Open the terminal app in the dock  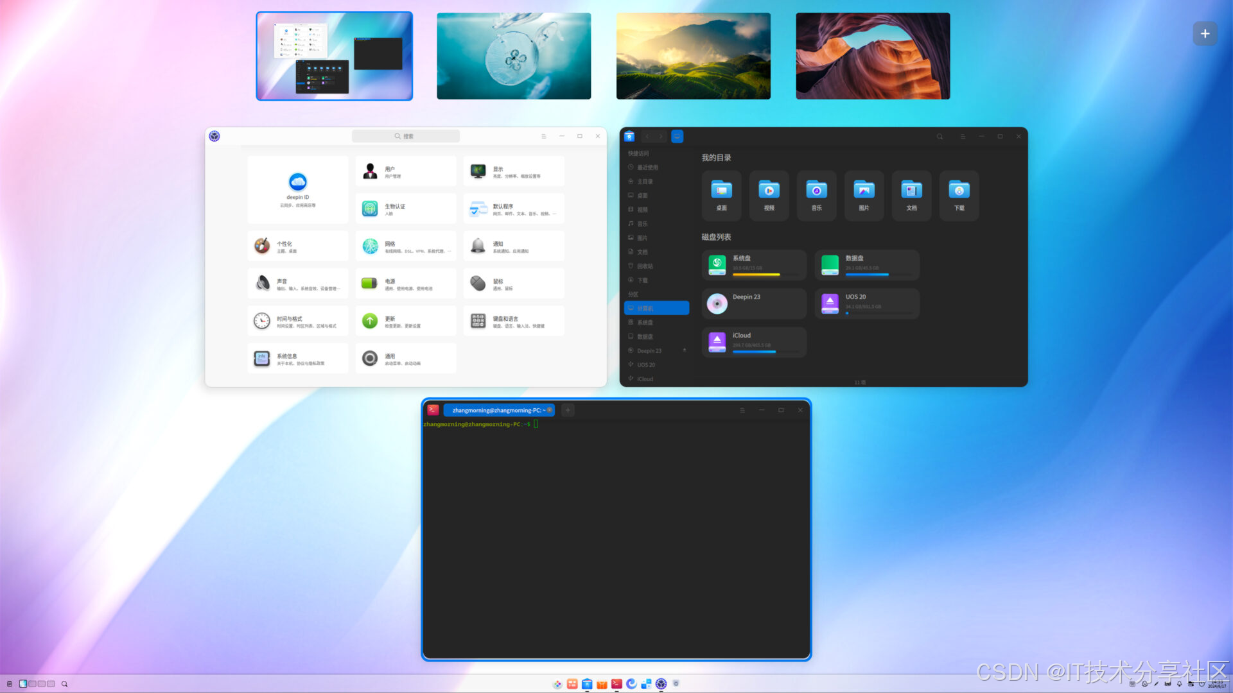(x=616, y=684)
